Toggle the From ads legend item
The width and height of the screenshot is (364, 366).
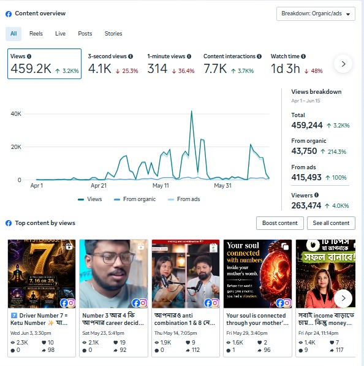[184, 199]
